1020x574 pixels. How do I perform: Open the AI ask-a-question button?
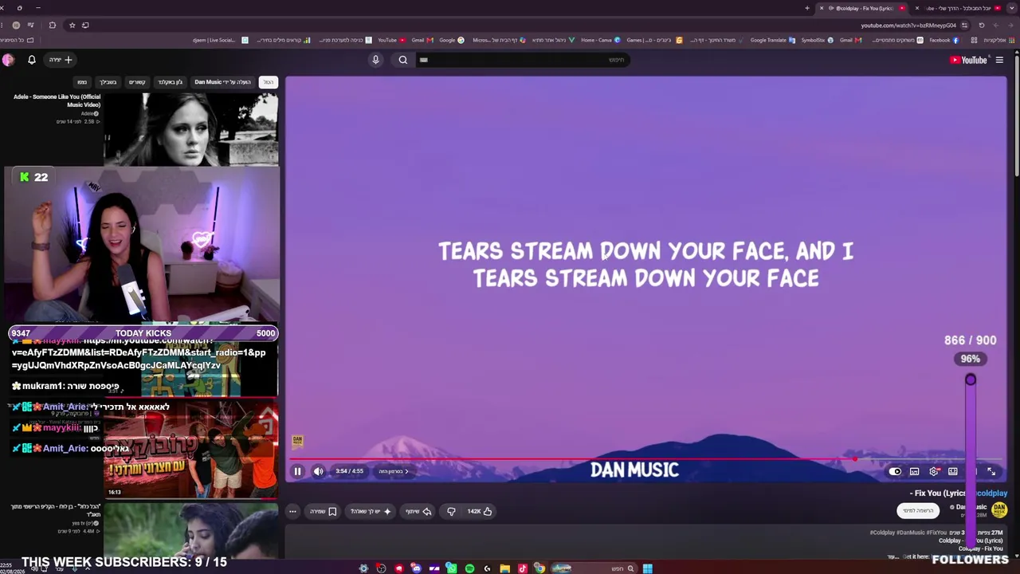pos(371,511)
